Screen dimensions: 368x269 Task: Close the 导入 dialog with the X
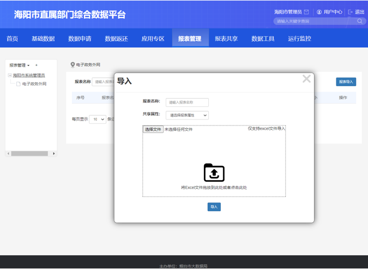pos(306,79)
